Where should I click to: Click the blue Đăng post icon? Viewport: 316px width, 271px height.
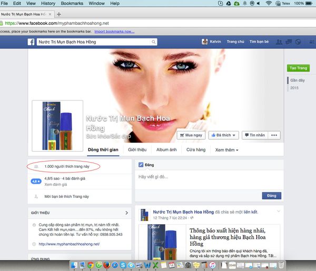tap(141, 165)
